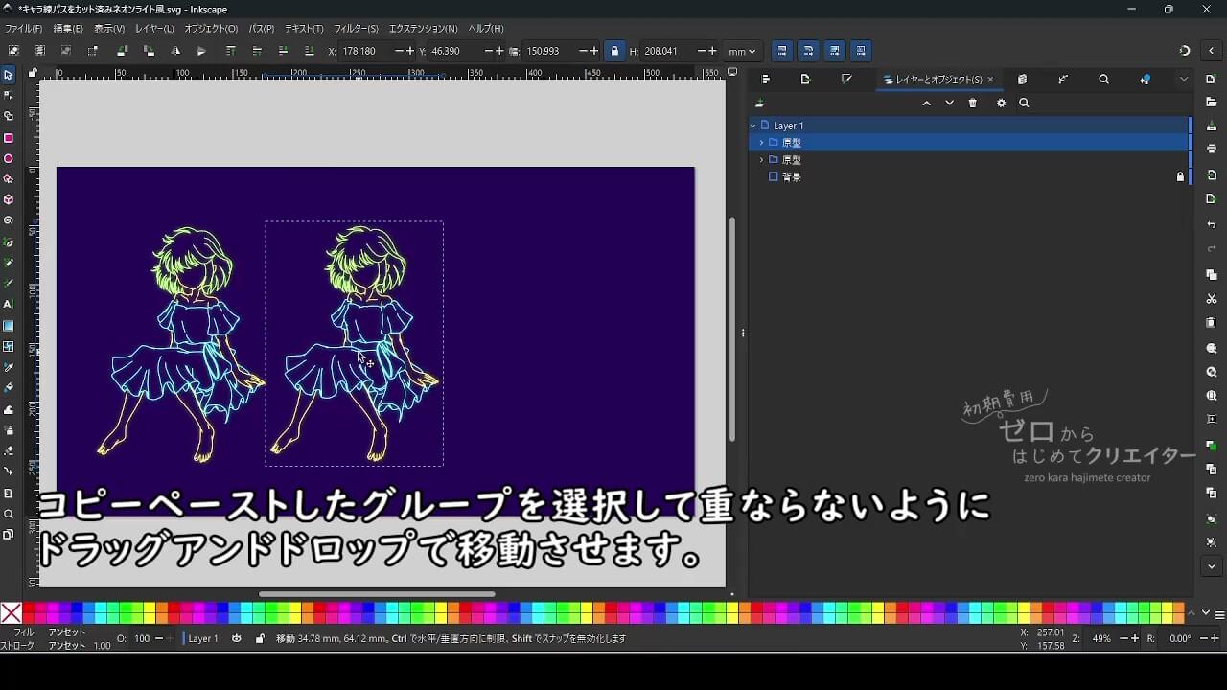Activate the Gradient tool
Image resolution: width=1227 pixels, height=690 pixels.
[x=10, y=325]
